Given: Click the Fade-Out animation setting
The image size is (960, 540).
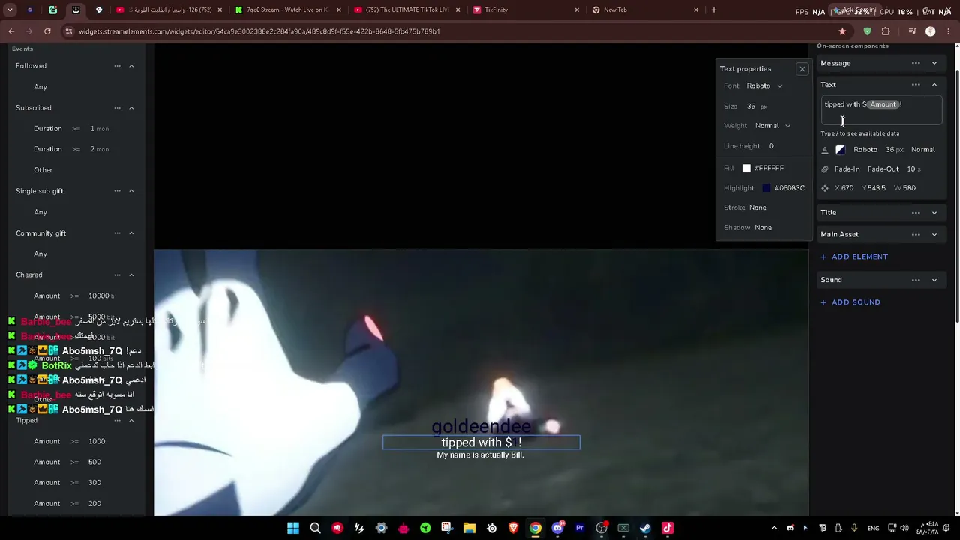Looking at the screenshot, I should 883,169.
